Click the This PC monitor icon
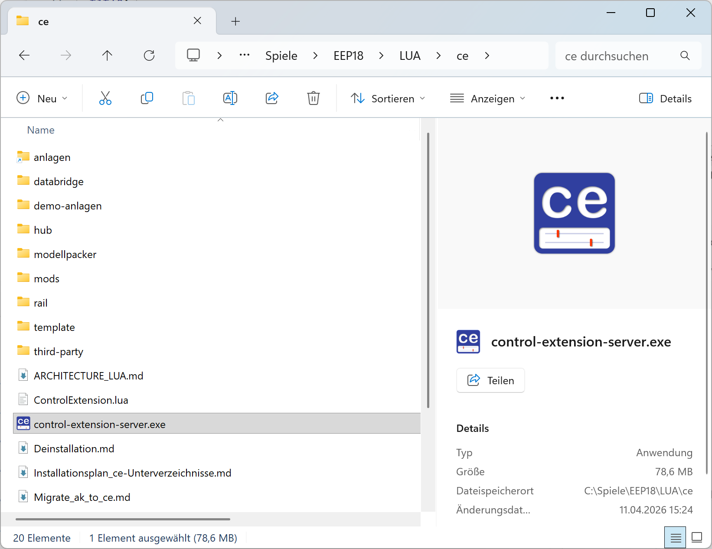712x549 pixels. (193, 56)
